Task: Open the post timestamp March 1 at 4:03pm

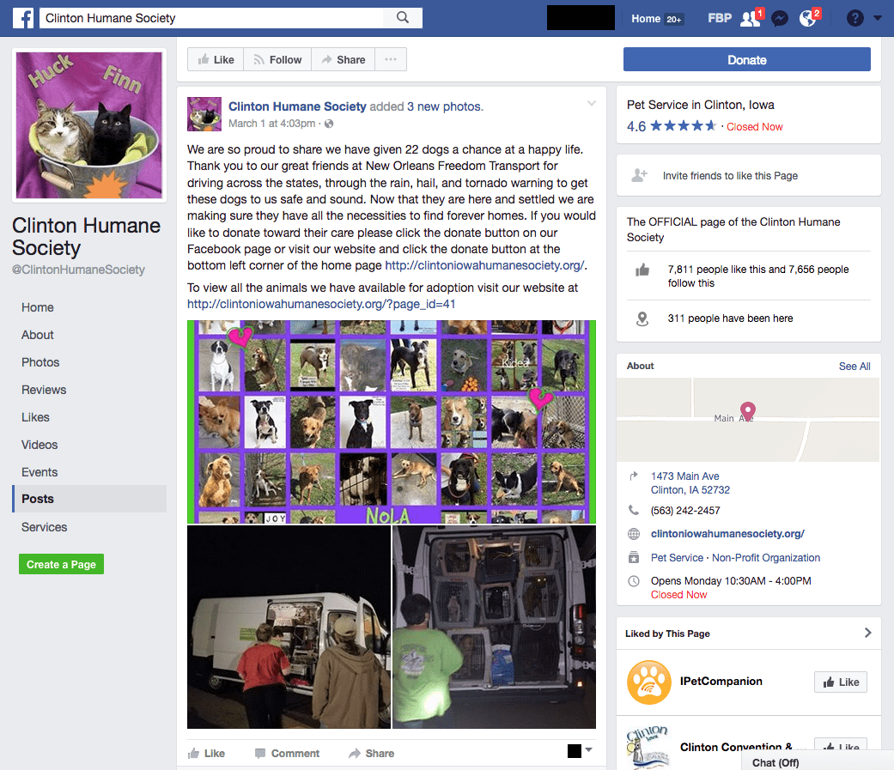Action: 272,123
